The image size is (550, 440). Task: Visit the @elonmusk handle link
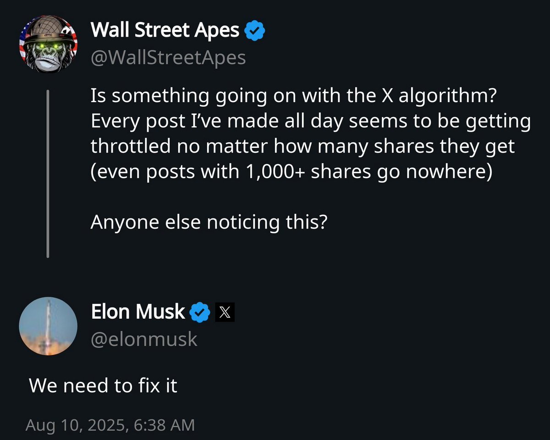point(144,339)
